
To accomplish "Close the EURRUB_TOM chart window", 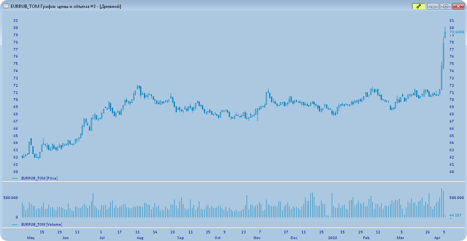I will (x=457, y=6).
